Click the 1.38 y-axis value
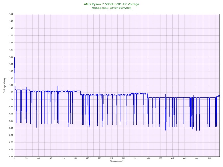The image size is (223, 167). tap(11, 35)
